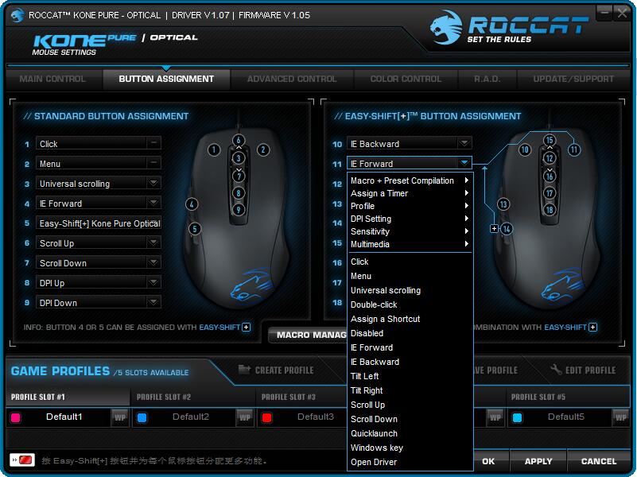Choose Double-click from the dropdown list
637x477 pixels.
coord(410,304)
